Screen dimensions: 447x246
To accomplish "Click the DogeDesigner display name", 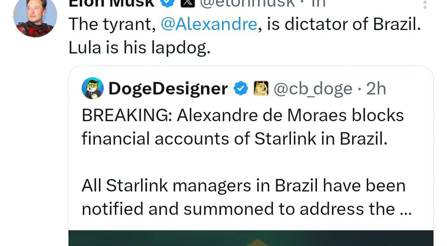I will 168,88.
